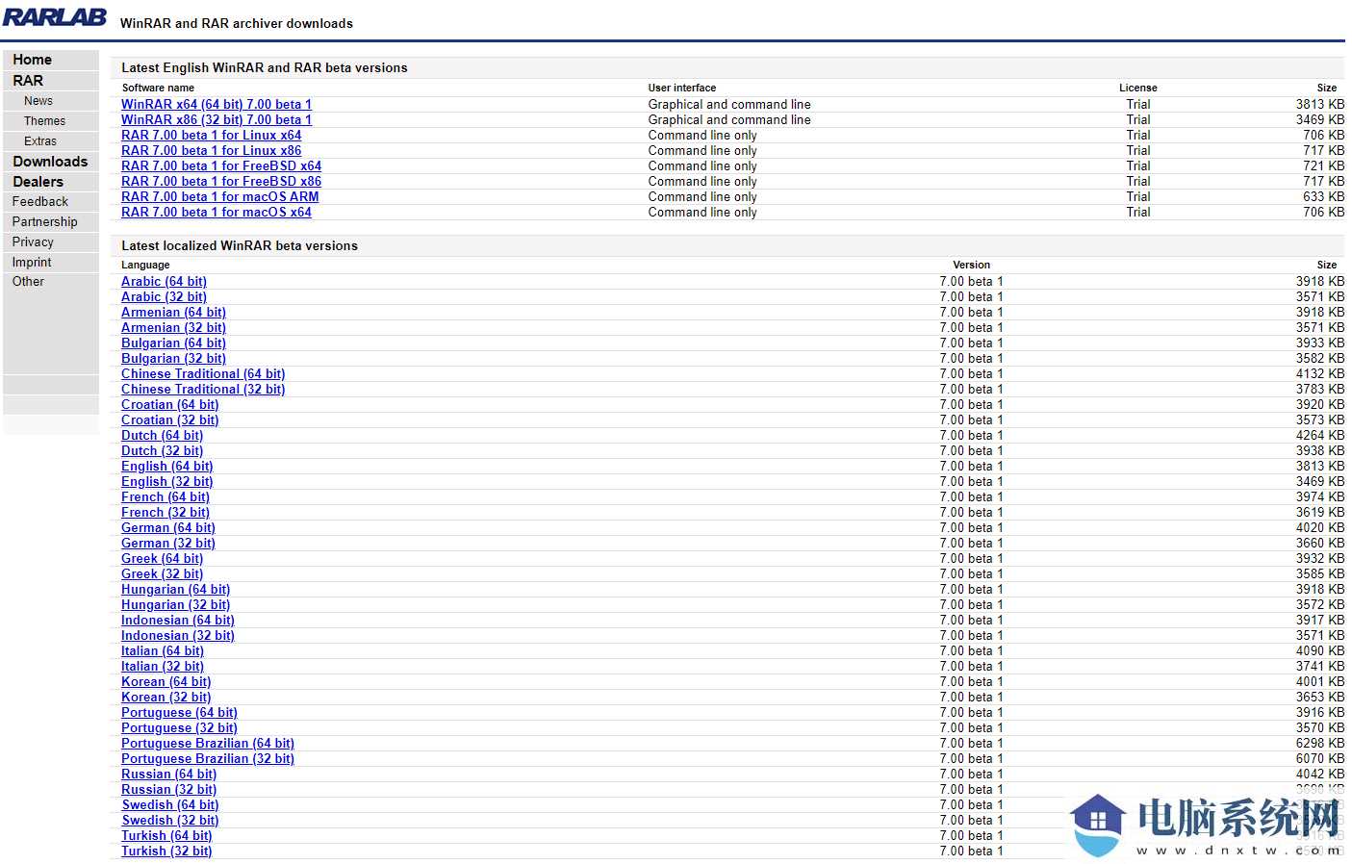Screen dimensions: 1352x864
Task: Download Greek (32 bit) version
Action: click(162, 574)
